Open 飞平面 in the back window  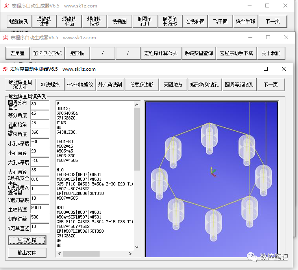pyautogui.click(x=220, y=22)
